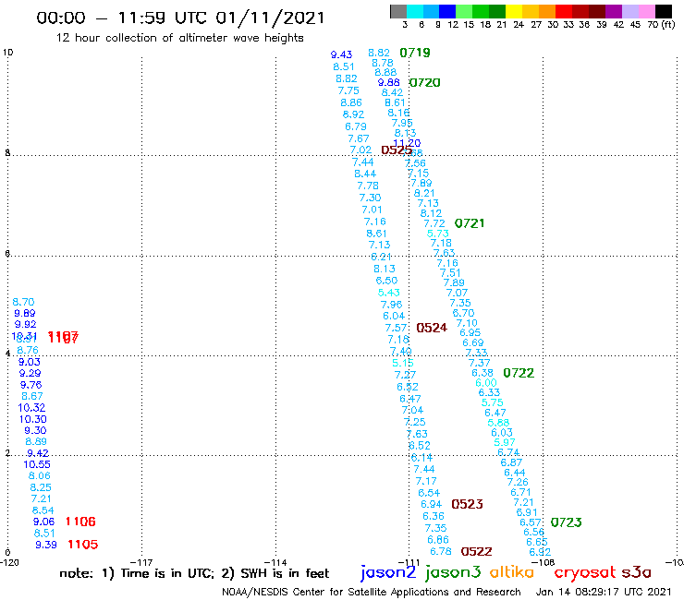The height and width of the screenshot is (600, 684).
Task: Click the wave height value 8.82 near 0719
Action: click(x=379, y=53)
